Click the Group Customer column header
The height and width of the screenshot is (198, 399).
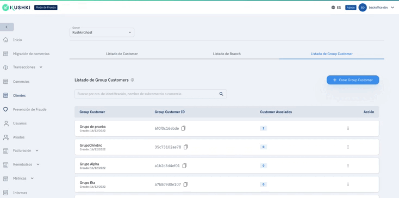(x=92, y=112)
